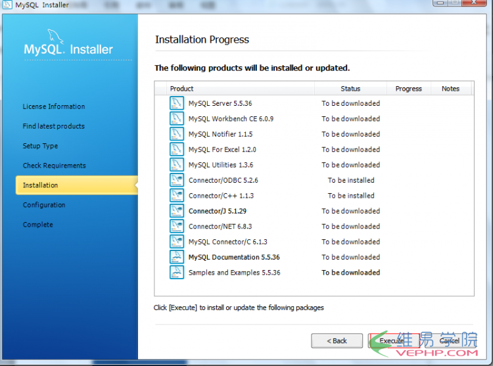Open the Check Requirements step

click(x=54, y=166)
